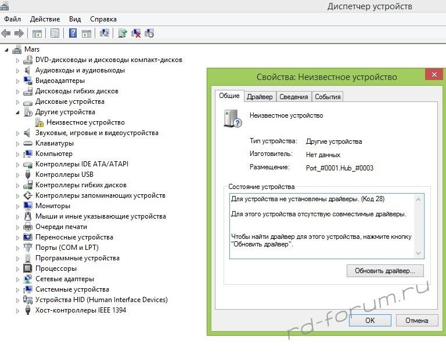
Task: Switch to the Драйвер tab
Action: click(259, 97)
